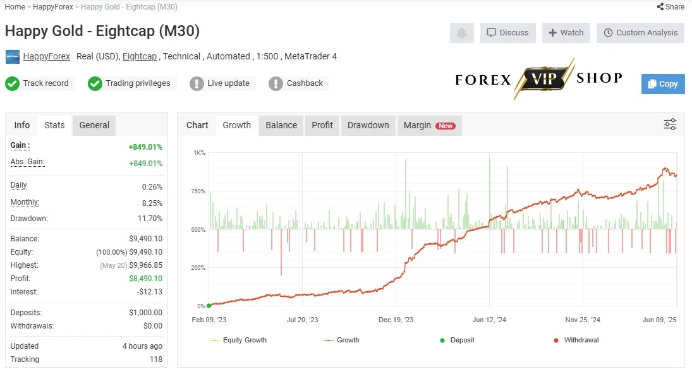Click the Share icon
Screen dimensions: 692x374
660,6
